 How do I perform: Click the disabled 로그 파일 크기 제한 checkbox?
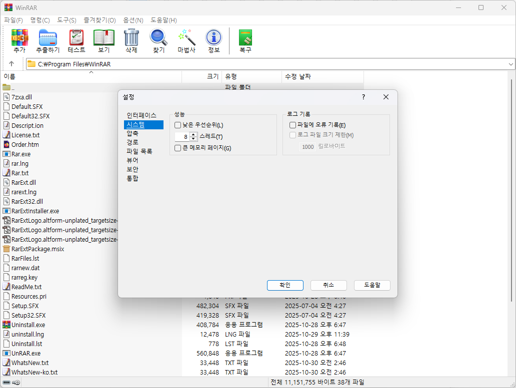(x=292, y=135)
